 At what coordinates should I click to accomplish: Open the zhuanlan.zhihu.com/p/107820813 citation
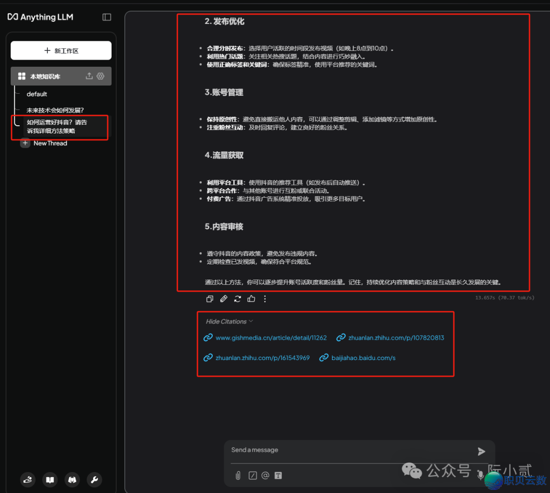tap(390, 337)
